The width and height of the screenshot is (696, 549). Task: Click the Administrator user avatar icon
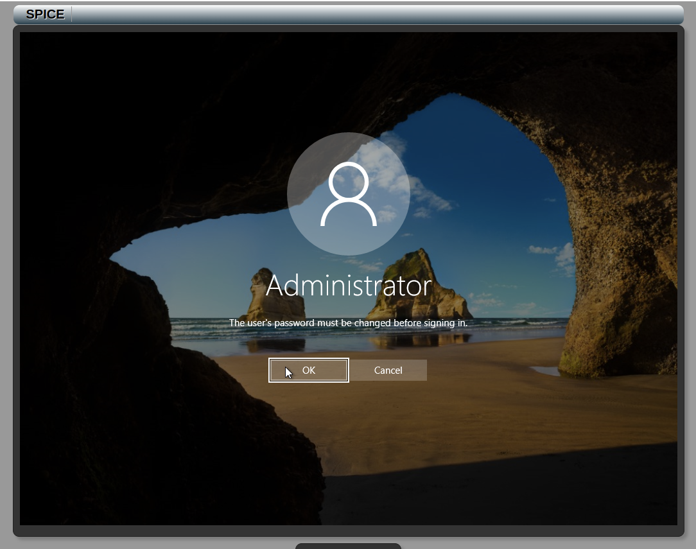[348, 194]
